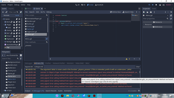Open the Debug menu in top bar
174x98 pixels.
[17, 5]
